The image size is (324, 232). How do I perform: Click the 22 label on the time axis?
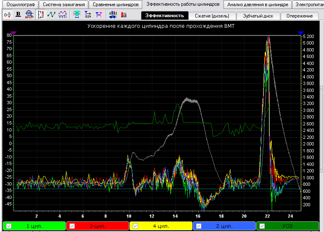(267, 216)
